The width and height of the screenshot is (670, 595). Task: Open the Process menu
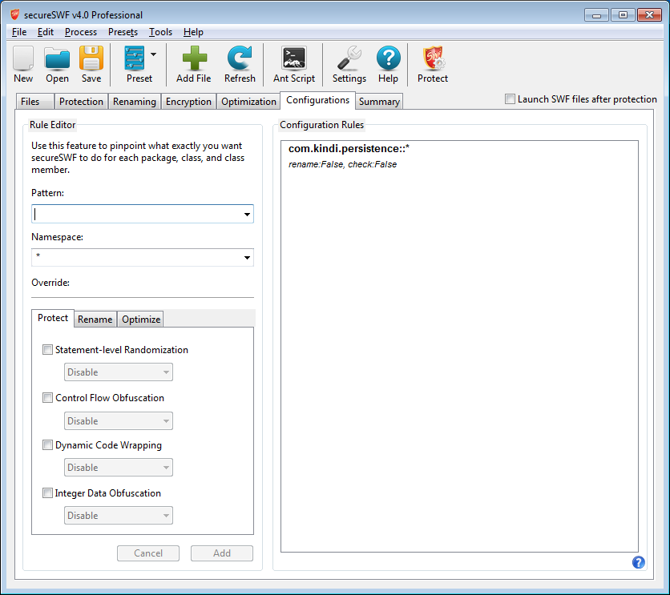(80, 32)
